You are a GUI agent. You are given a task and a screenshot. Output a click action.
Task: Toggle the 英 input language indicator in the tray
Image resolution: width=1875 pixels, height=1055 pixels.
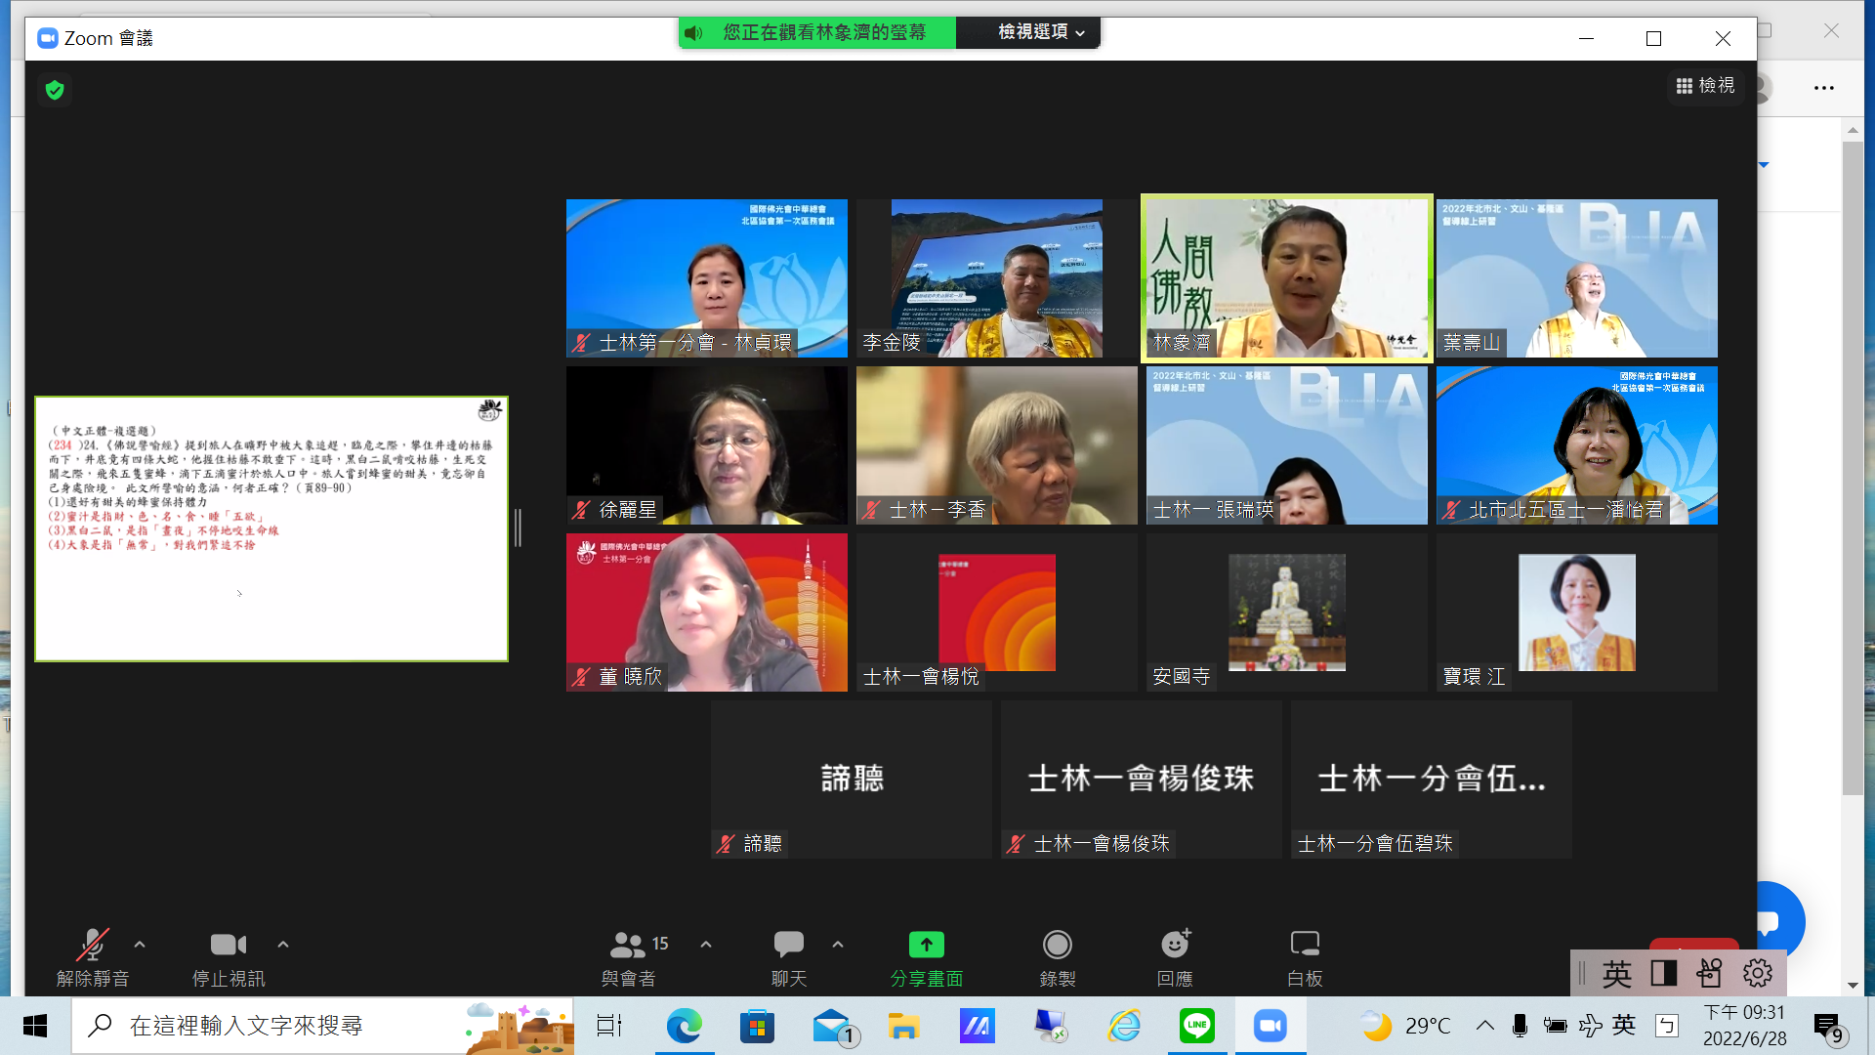[1623, 1025]
